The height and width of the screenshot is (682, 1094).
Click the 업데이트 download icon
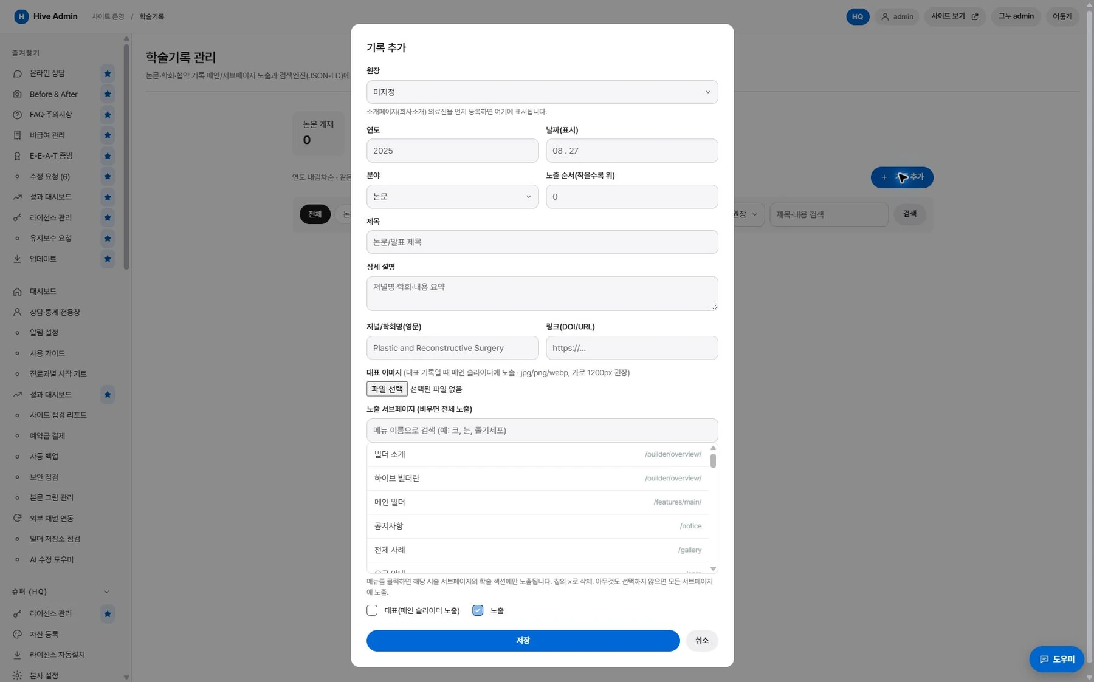pos(18,259)
